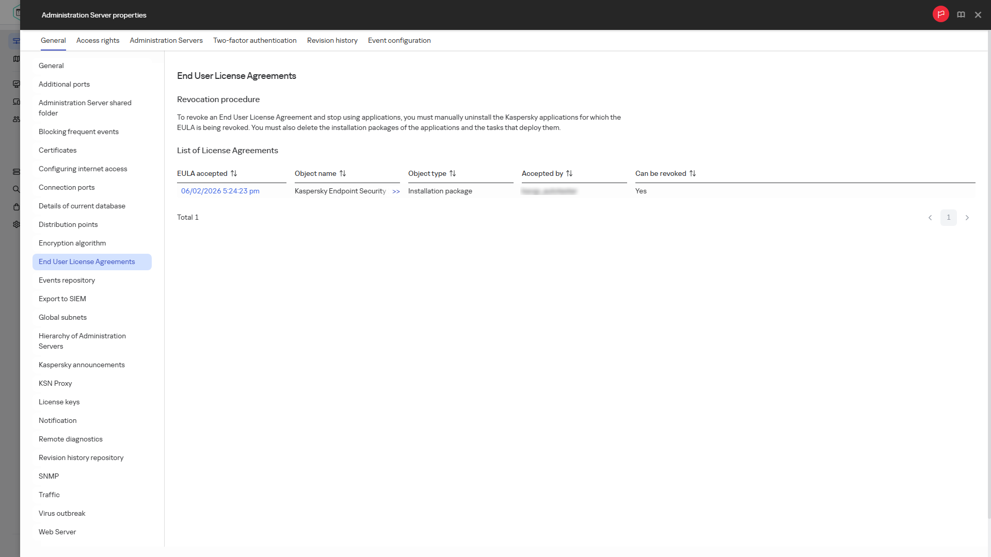Open License keys section
The image size is (991, 557).
click(59, 402)
